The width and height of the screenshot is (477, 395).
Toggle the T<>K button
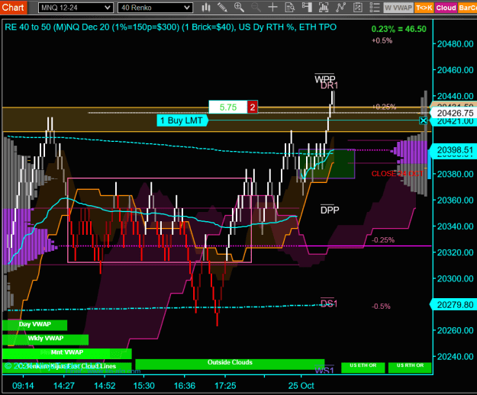click(424, 8)
